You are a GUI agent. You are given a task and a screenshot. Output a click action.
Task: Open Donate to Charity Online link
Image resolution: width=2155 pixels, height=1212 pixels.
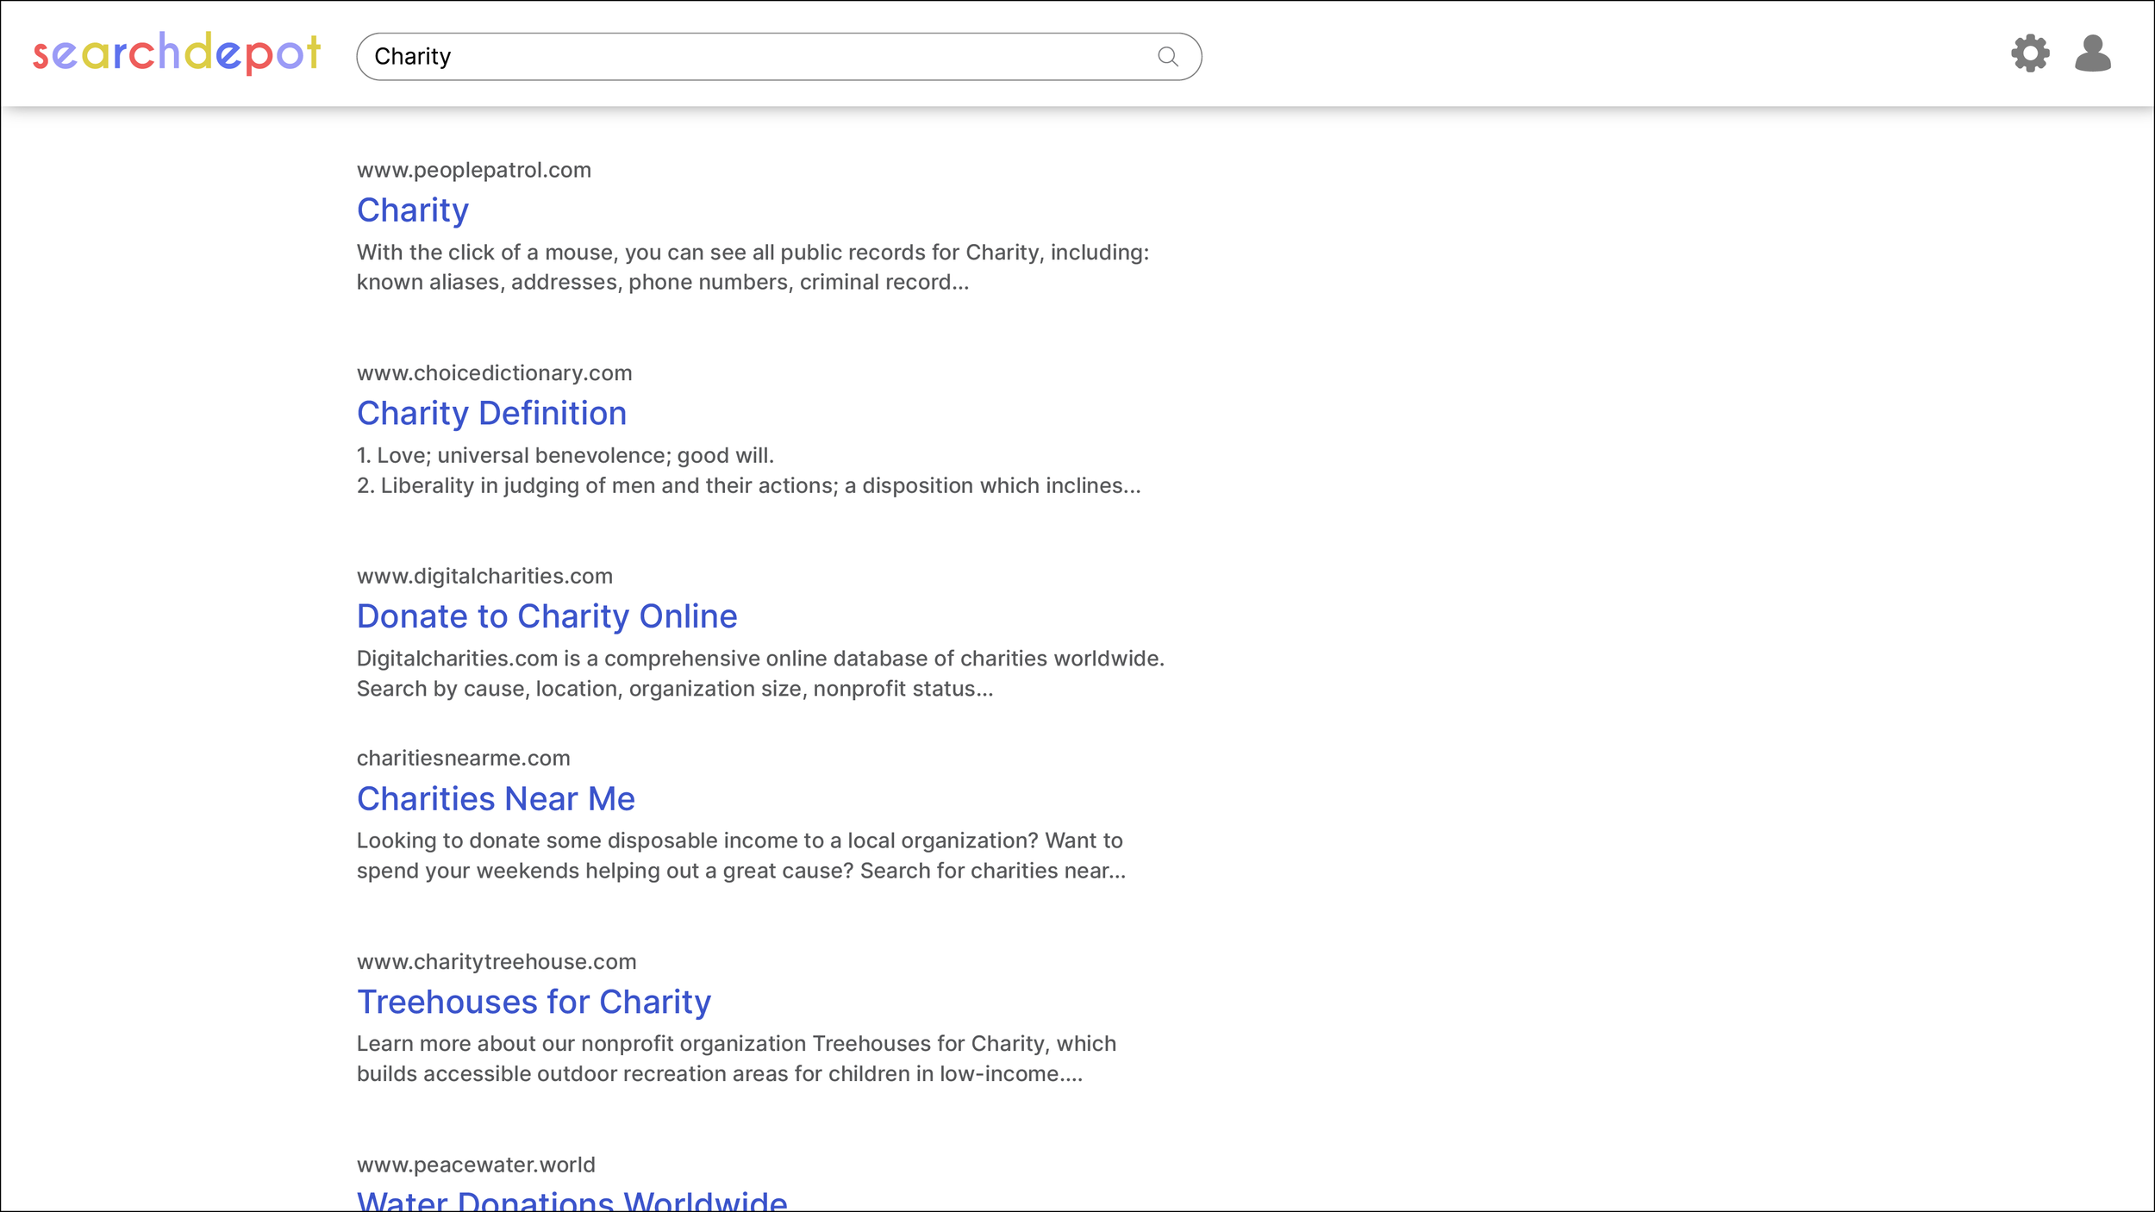coord(547,616)
